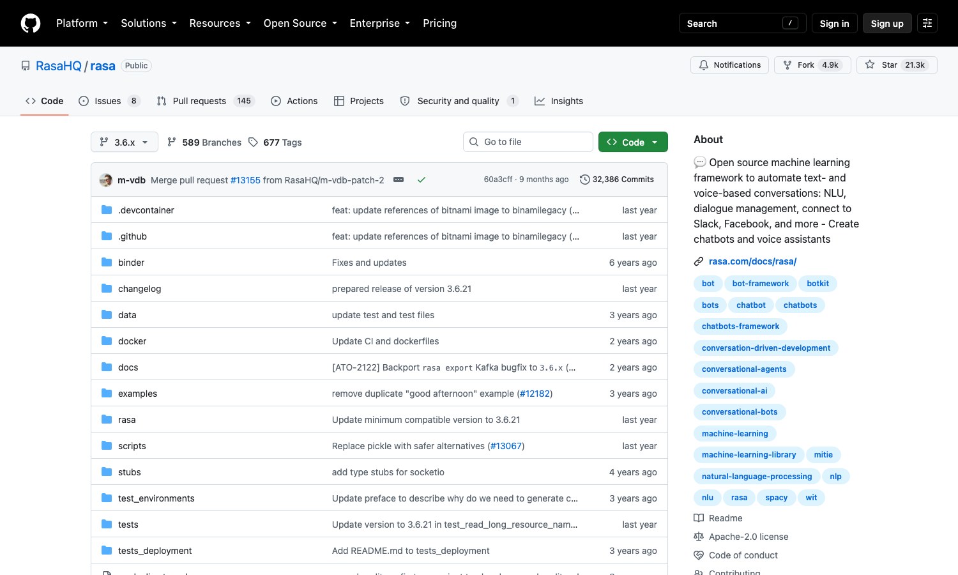Click the search slash shortcut icon
The height and width of the screenshot is (575, 958).
coord(790,23)
